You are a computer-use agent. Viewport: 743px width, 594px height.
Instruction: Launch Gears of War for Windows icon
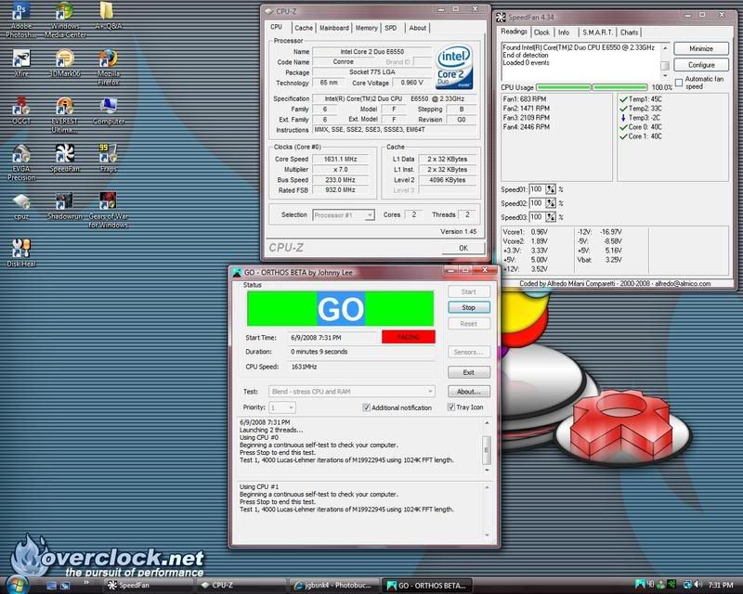tap(108, 210)
